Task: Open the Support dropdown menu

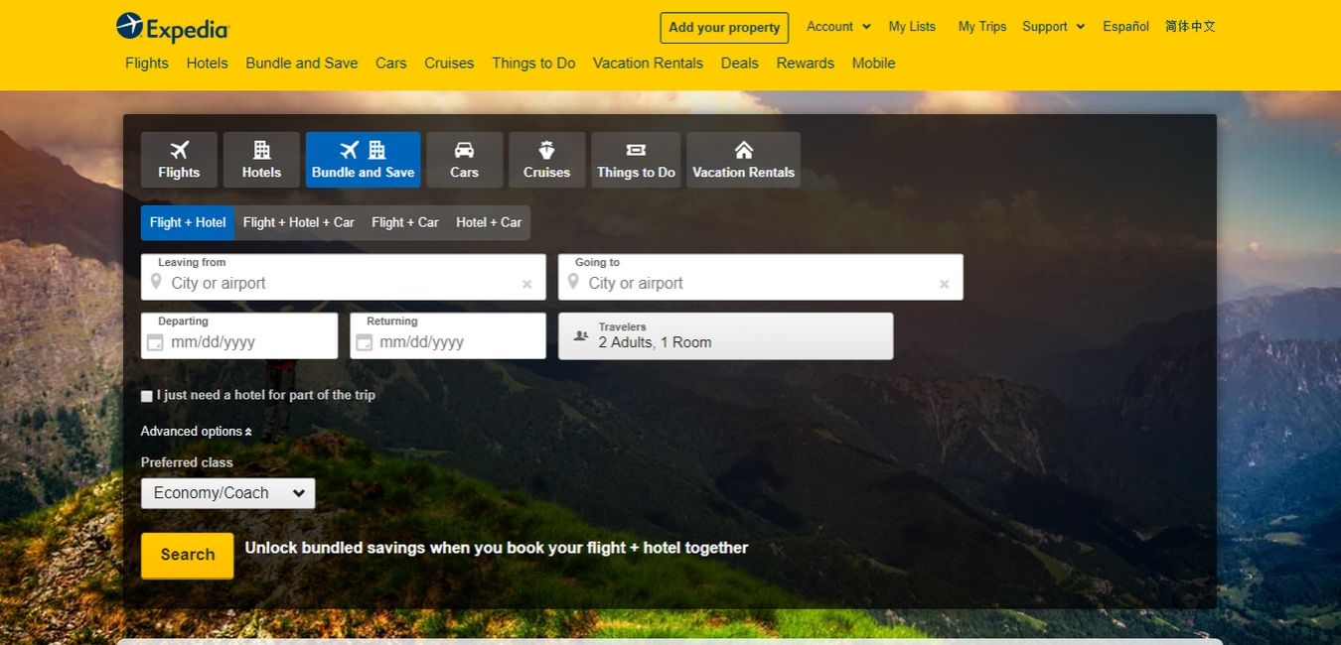Action: tap(1053, 27)
